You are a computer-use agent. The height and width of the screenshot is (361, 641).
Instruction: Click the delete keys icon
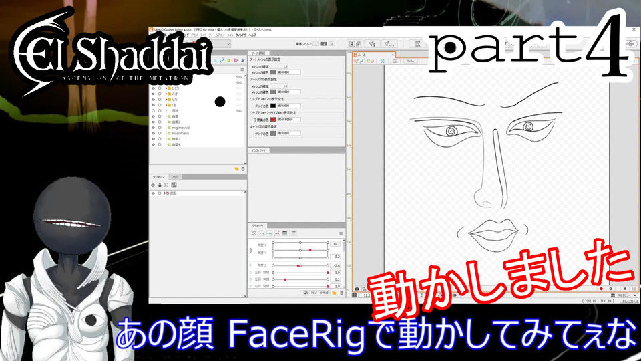point(277,233)
